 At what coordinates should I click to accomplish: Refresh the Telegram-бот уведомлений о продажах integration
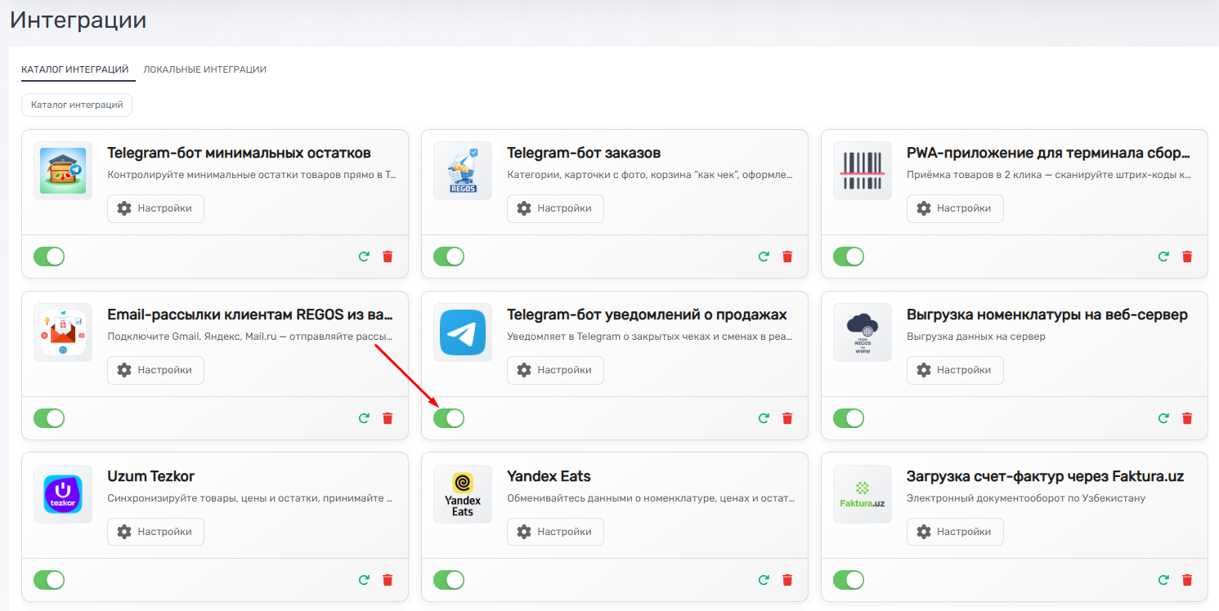764,418
